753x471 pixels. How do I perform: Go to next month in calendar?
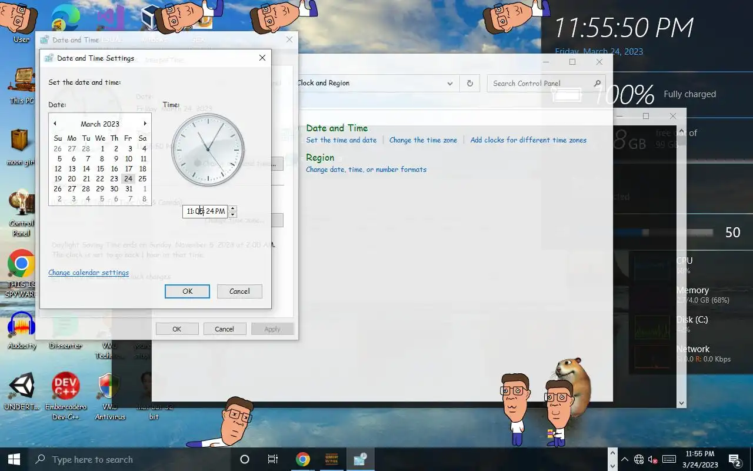145,124
